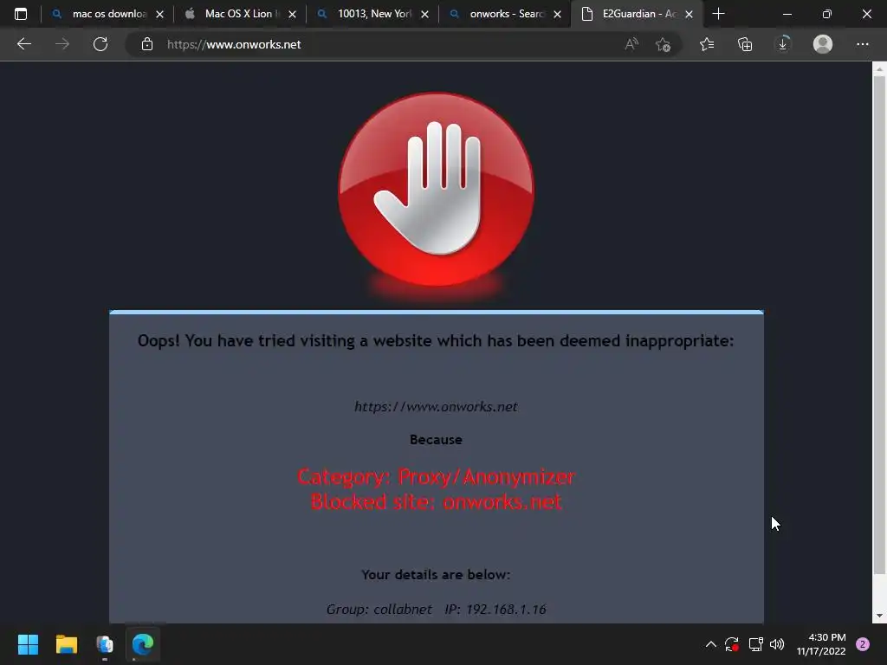Click the sync tray icon with red dot

click(731, 644)
